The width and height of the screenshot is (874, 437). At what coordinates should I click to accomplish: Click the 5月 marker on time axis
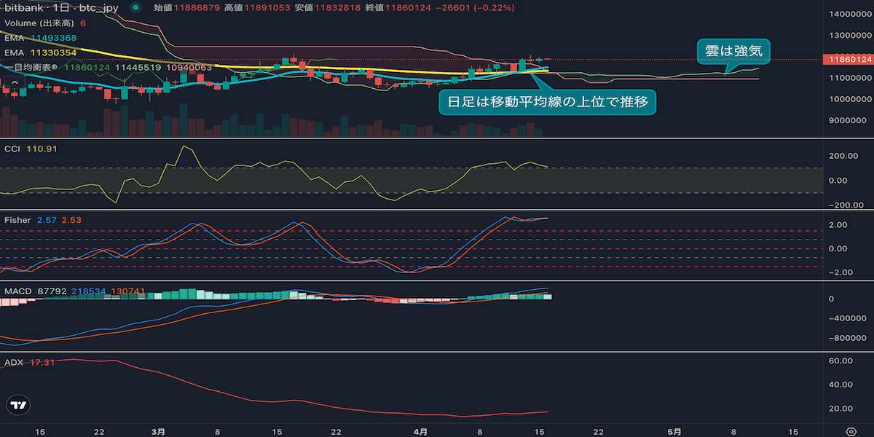(675, 431)
